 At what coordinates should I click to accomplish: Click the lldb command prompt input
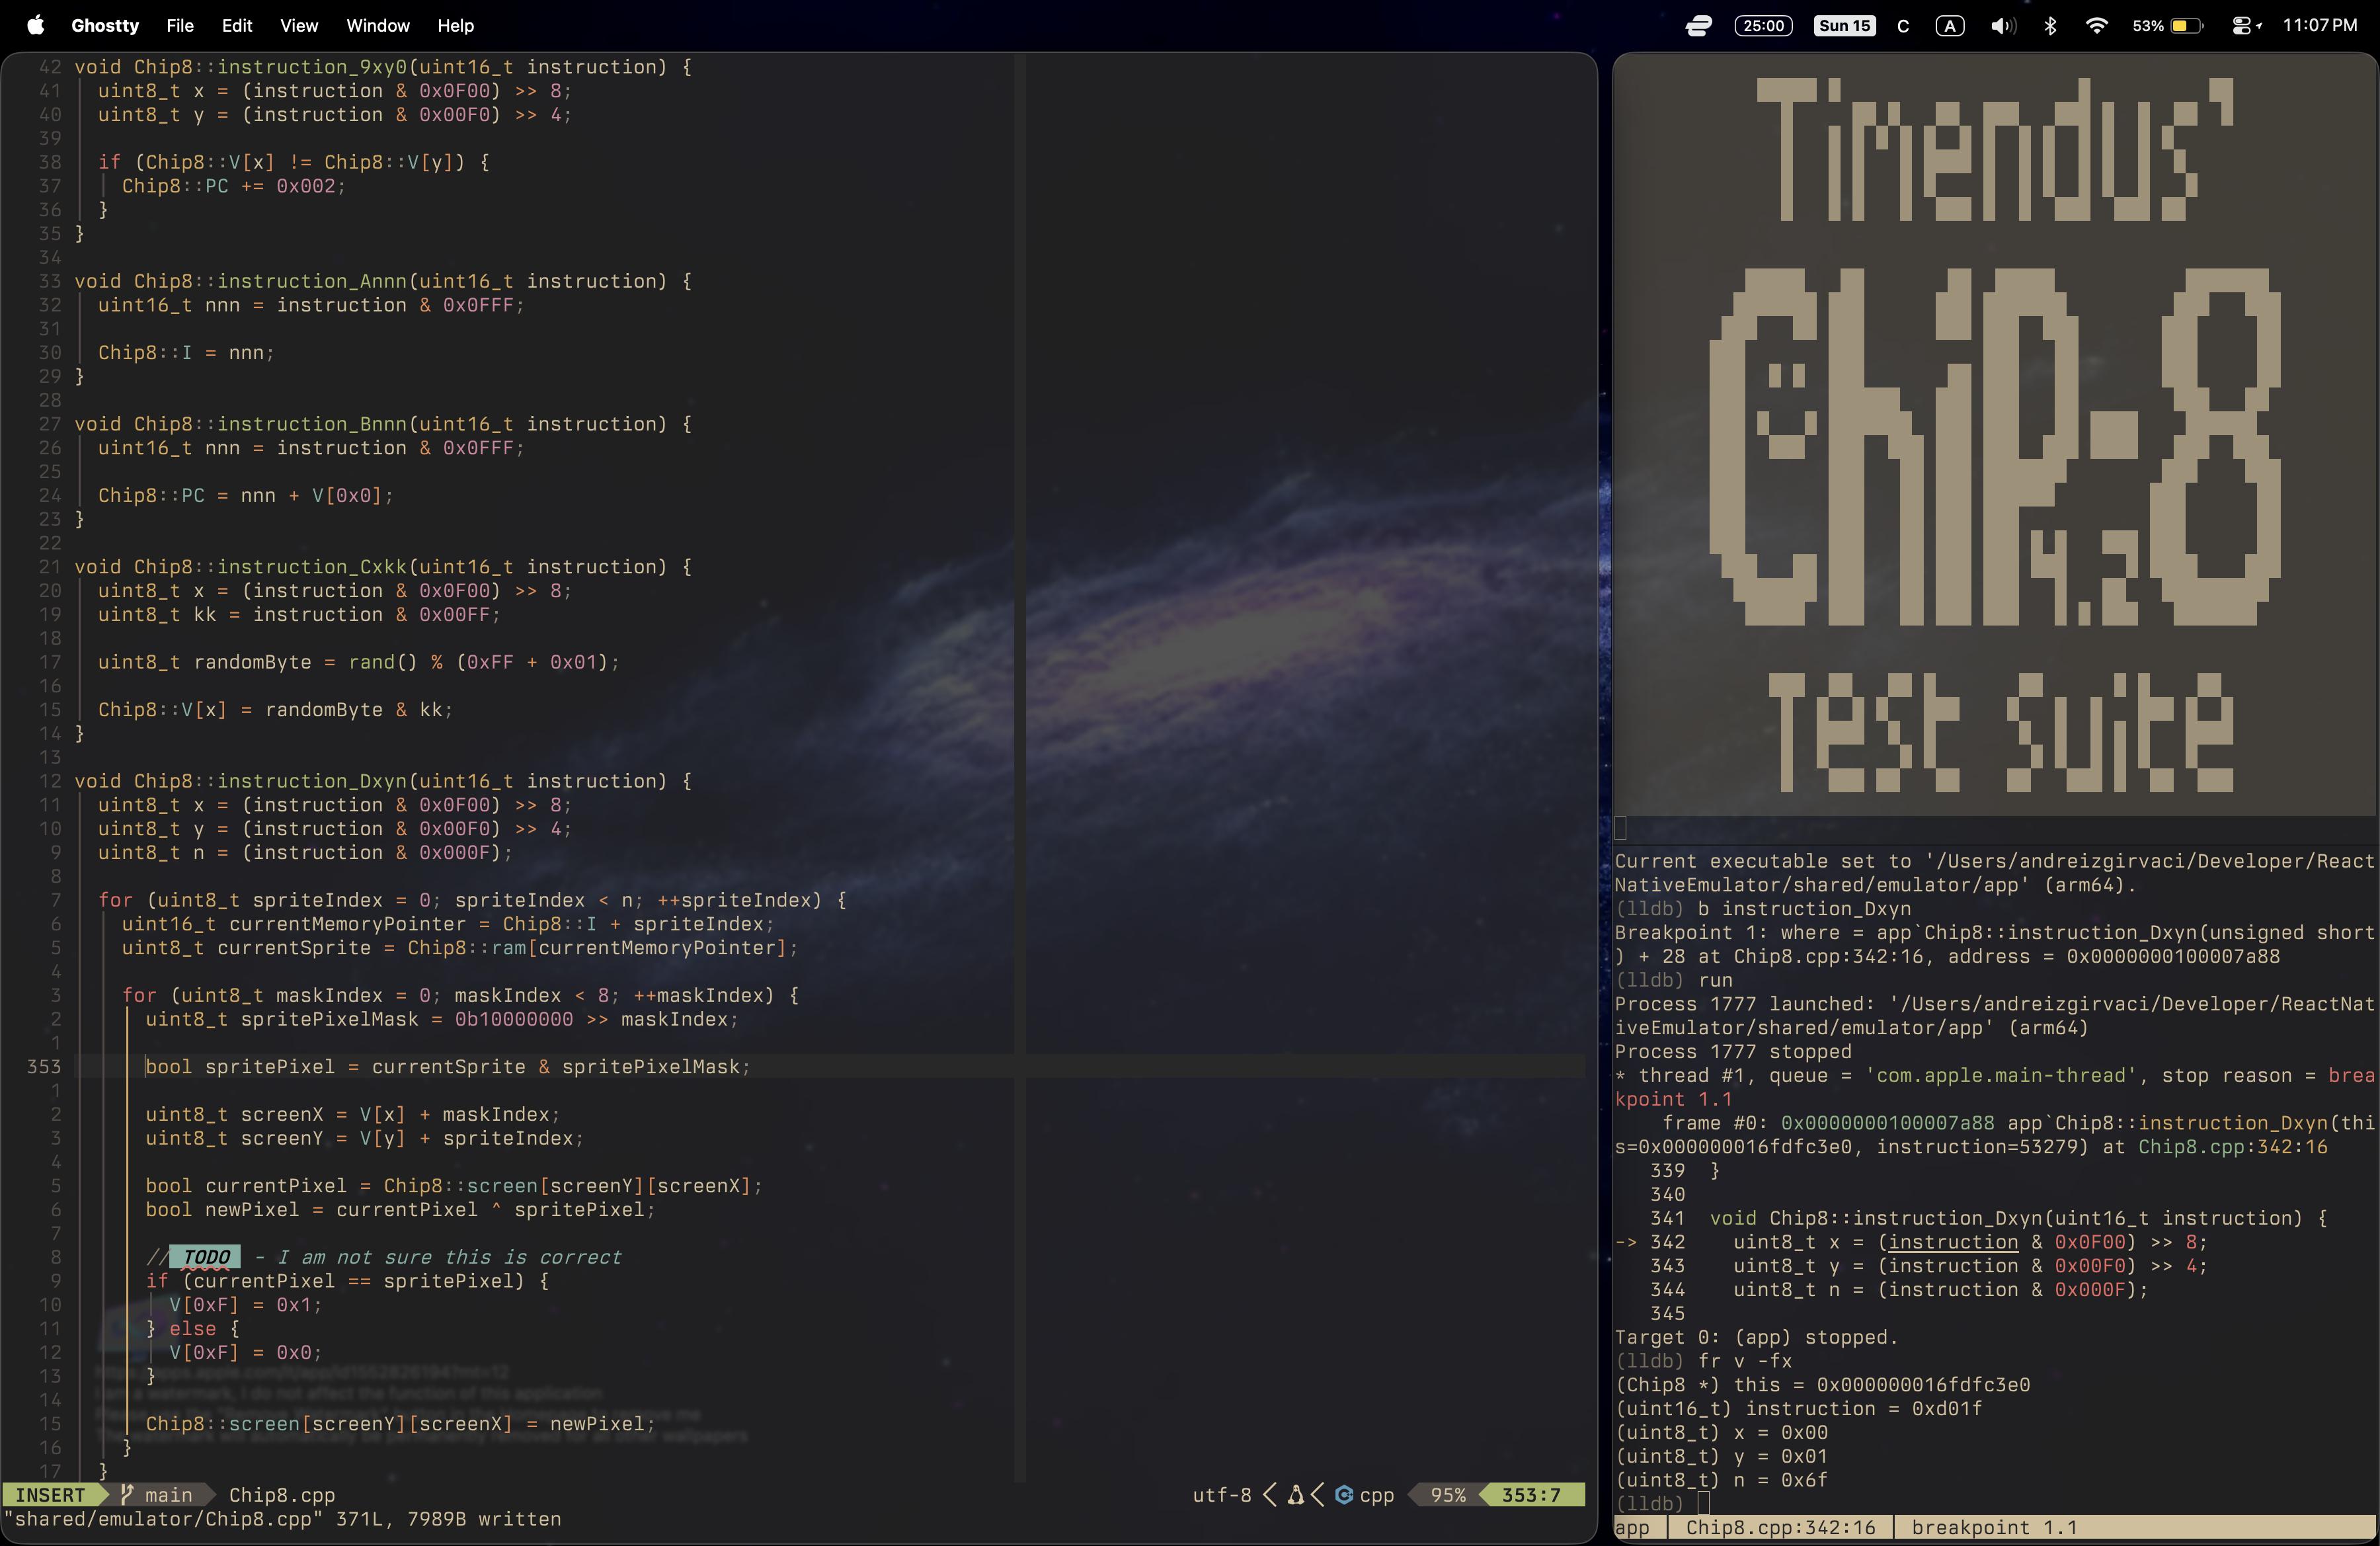click(x=1704, y=1503)
